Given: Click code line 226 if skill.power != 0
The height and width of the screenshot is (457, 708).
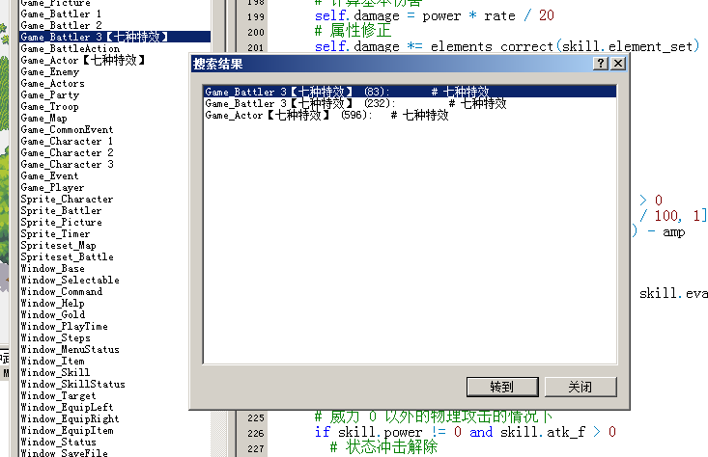Looking at the screenshot, I should (465, 432).
